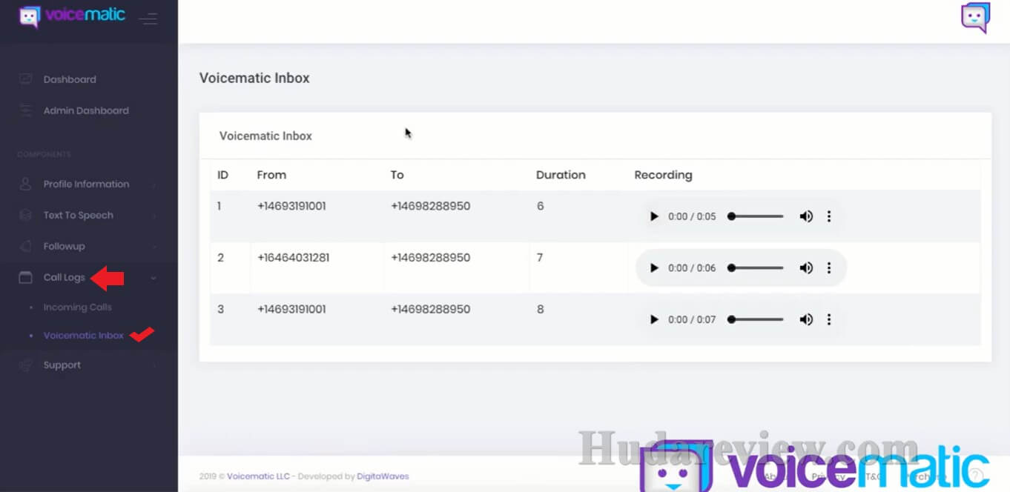The image size is (1010, 492).
Task: Click the duration value 7 in row 2
Action: [x=540, y=258]
